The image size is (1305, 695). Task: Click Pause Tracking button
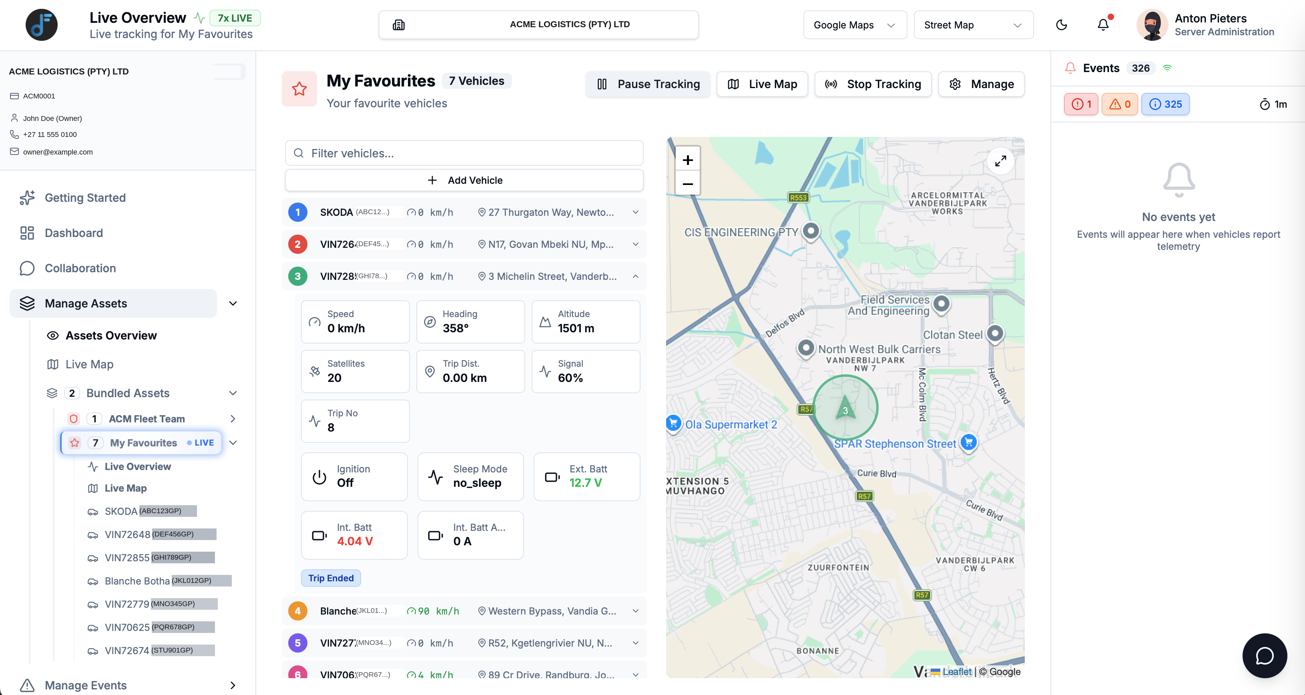[x=648, y=84]
